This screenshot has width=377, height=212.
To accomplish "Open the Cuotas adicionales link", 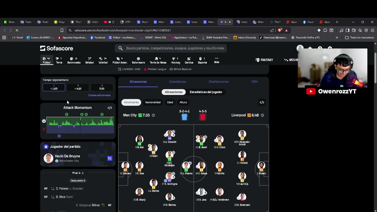I will 99,95.
